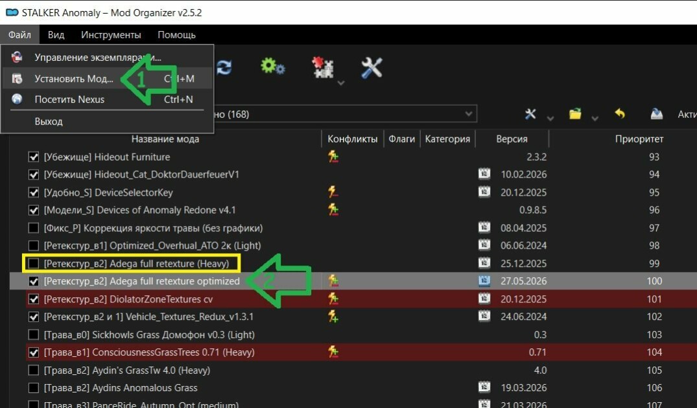Uncheck Adega full retexture optimized mod
The image size is (697, 408).
(x=33, y=281)
